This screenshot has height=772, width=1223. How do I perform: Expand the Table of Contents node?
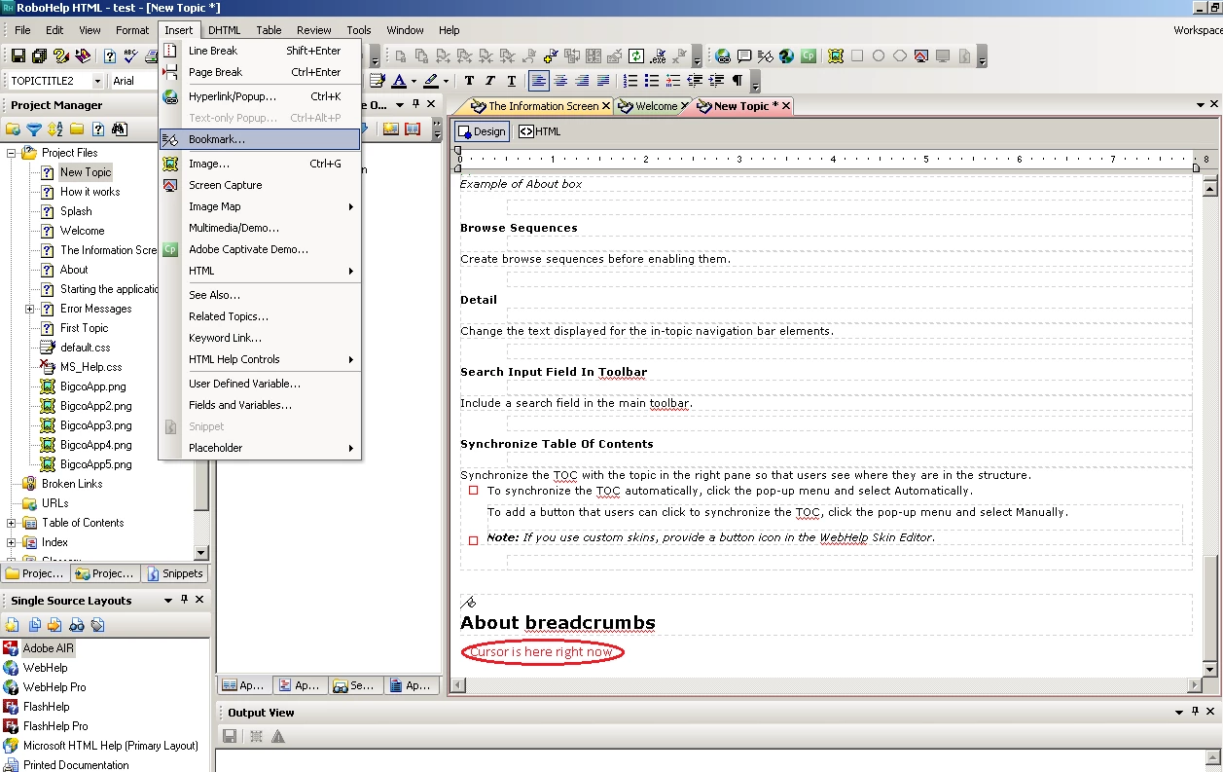[x=11, y=523]
